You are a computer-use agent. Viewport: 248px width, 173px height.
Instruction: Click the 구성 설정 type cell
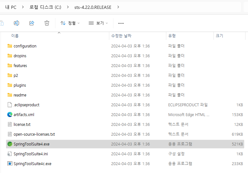point(176,154)
